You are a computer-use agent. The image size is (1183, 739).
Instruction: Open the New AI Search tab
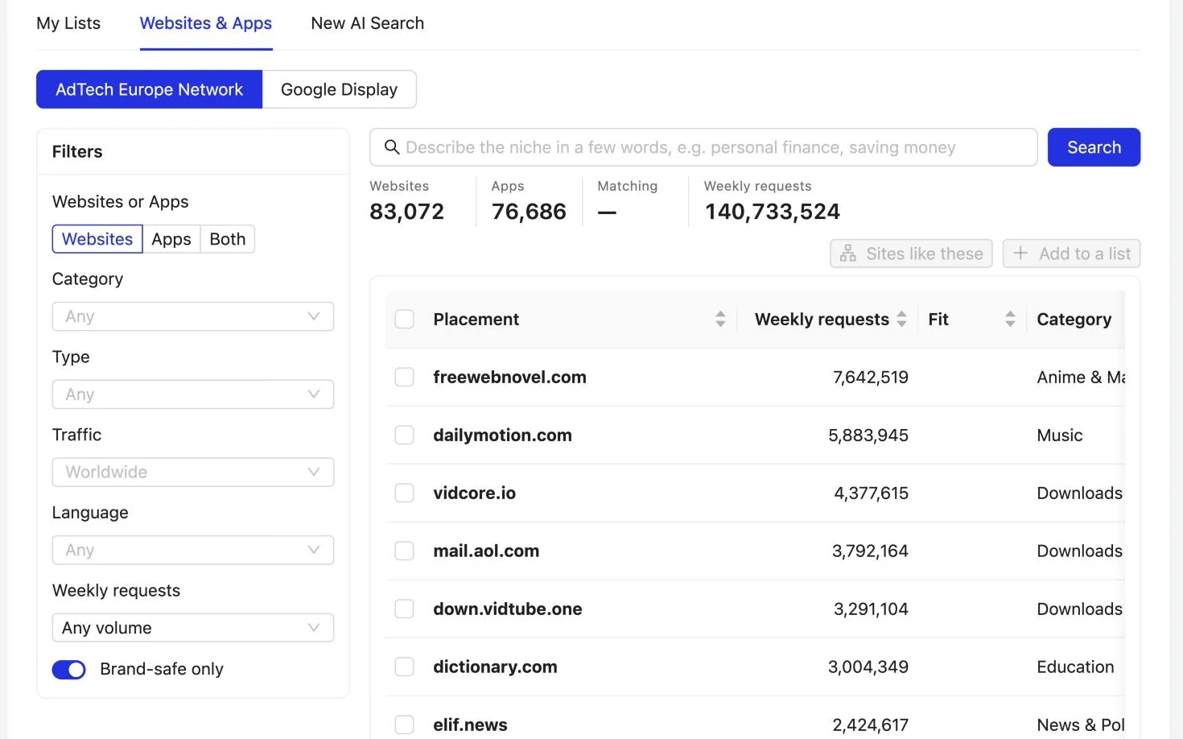368,23
